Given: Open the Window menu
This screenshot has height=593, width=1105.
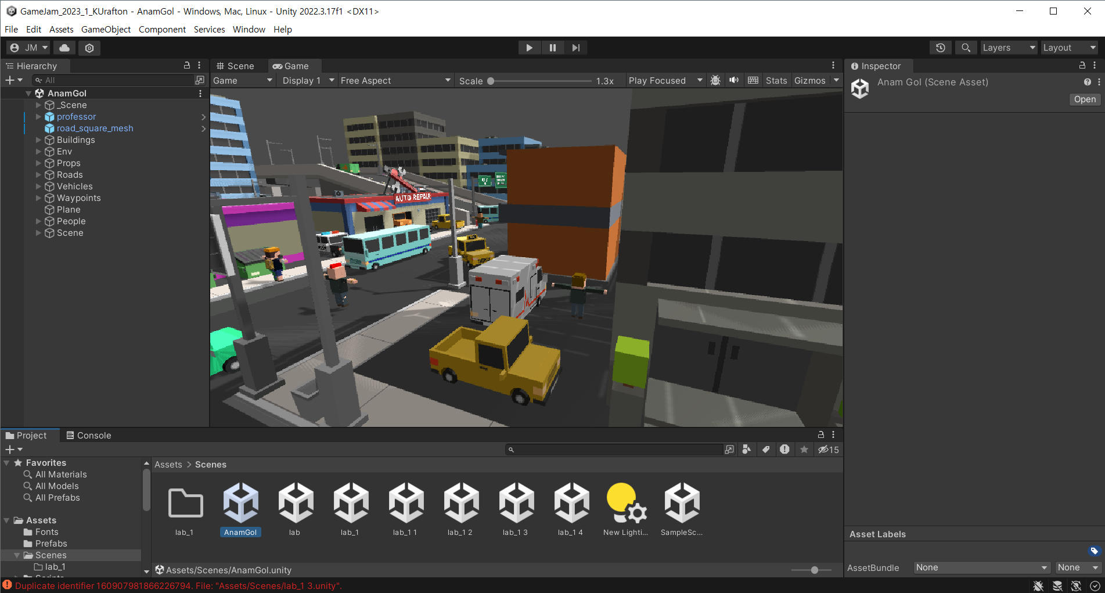Looking at the screenshot, I should pyautogui.click(x=249, y=29).
